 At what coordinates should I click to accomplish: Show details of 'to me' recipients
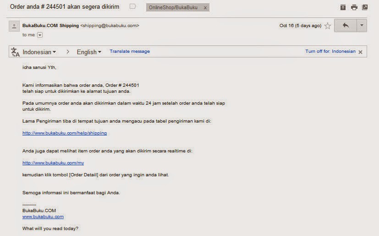tap(40, 35)
